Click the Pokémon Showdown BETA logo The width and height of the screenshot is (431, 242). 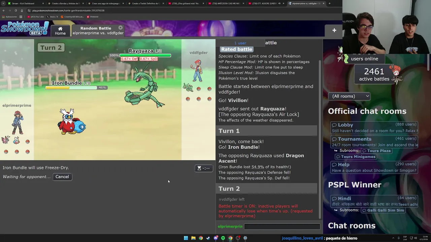click(25, 29)
